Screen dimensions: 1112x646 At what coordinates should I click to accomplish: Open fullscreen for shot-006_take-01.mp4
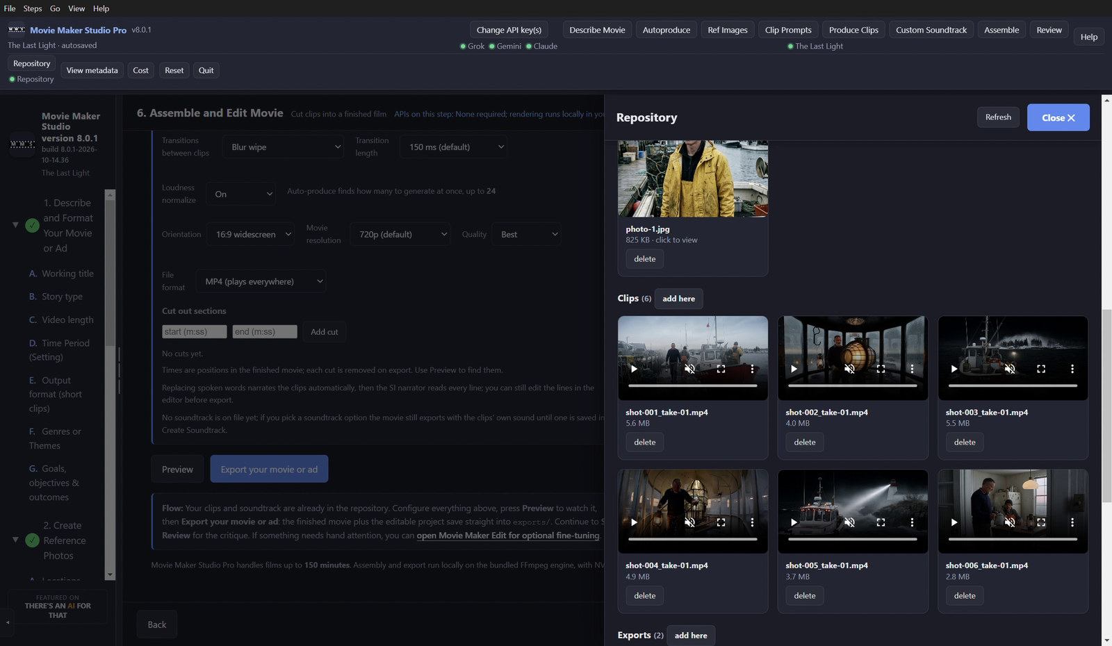1041,522
